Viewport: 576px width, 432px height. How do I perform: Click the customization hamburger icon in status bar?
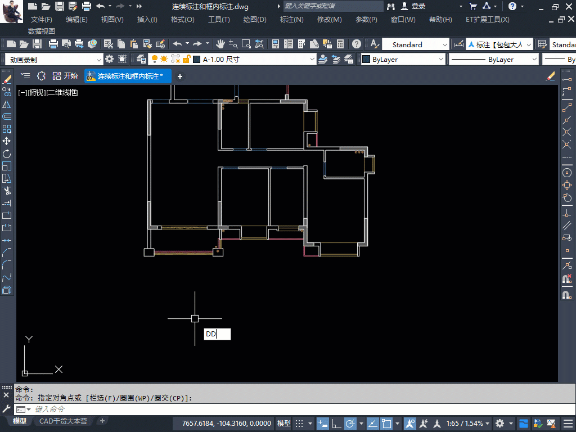pyautogui.click(x=568, y=424)
